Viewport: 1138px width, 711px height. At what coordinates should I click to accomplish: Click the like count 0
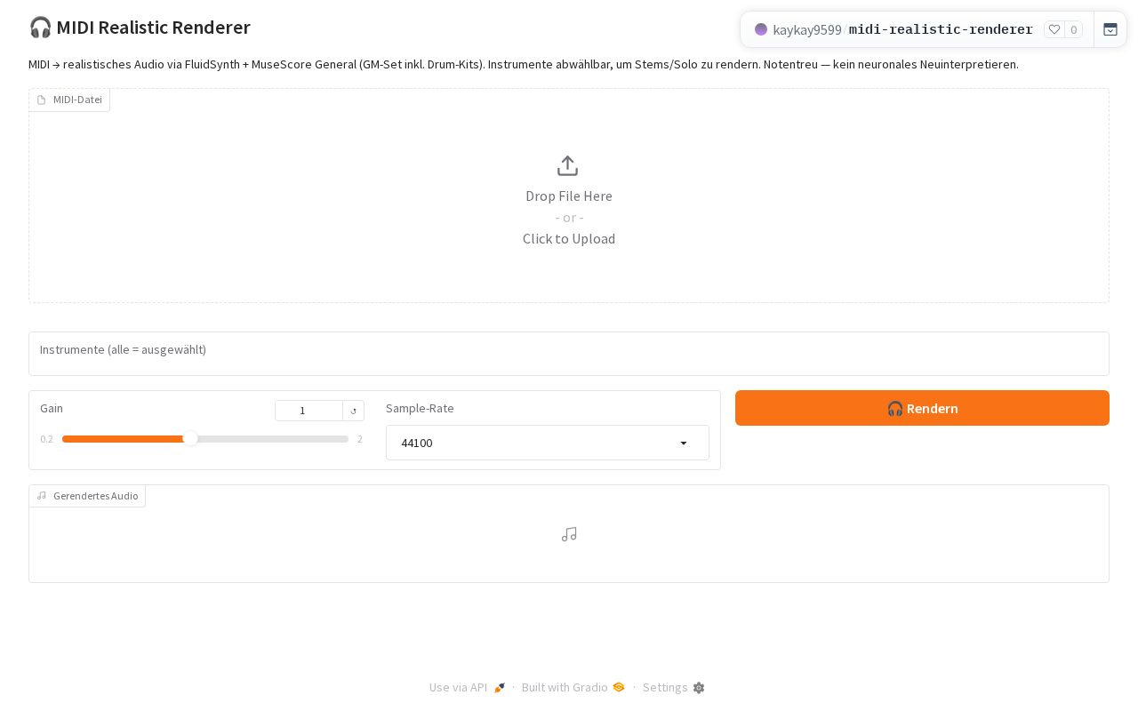click(x=1073, y=29)
